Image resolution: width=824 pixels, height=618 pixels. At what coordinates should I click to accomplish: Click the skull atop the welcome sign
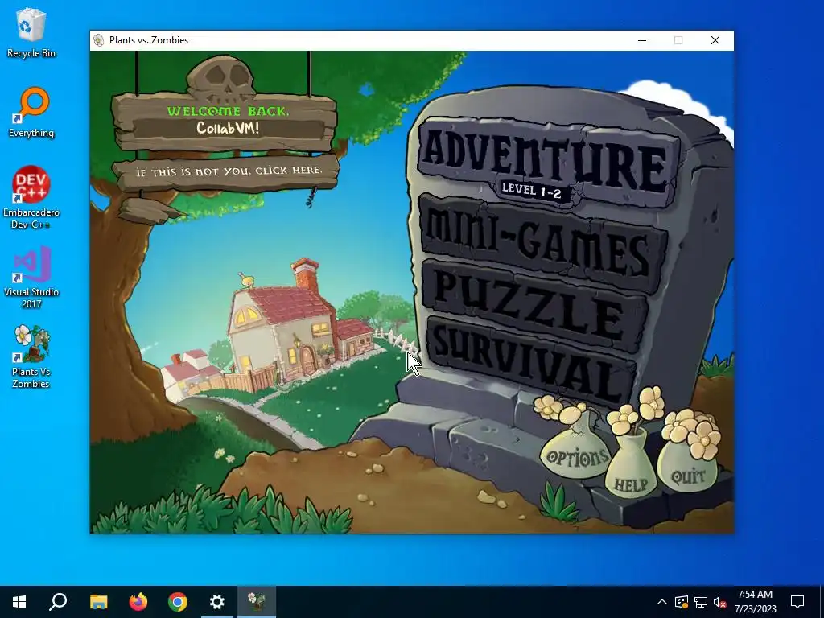[224, 78]
